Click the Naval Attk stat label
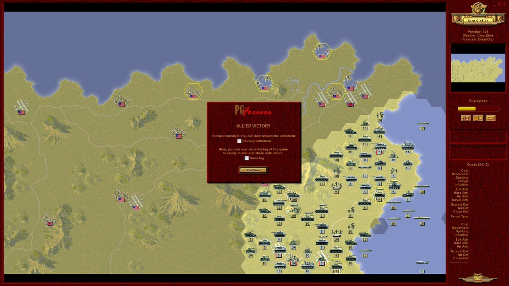509x286 pixels. (460, 200)
